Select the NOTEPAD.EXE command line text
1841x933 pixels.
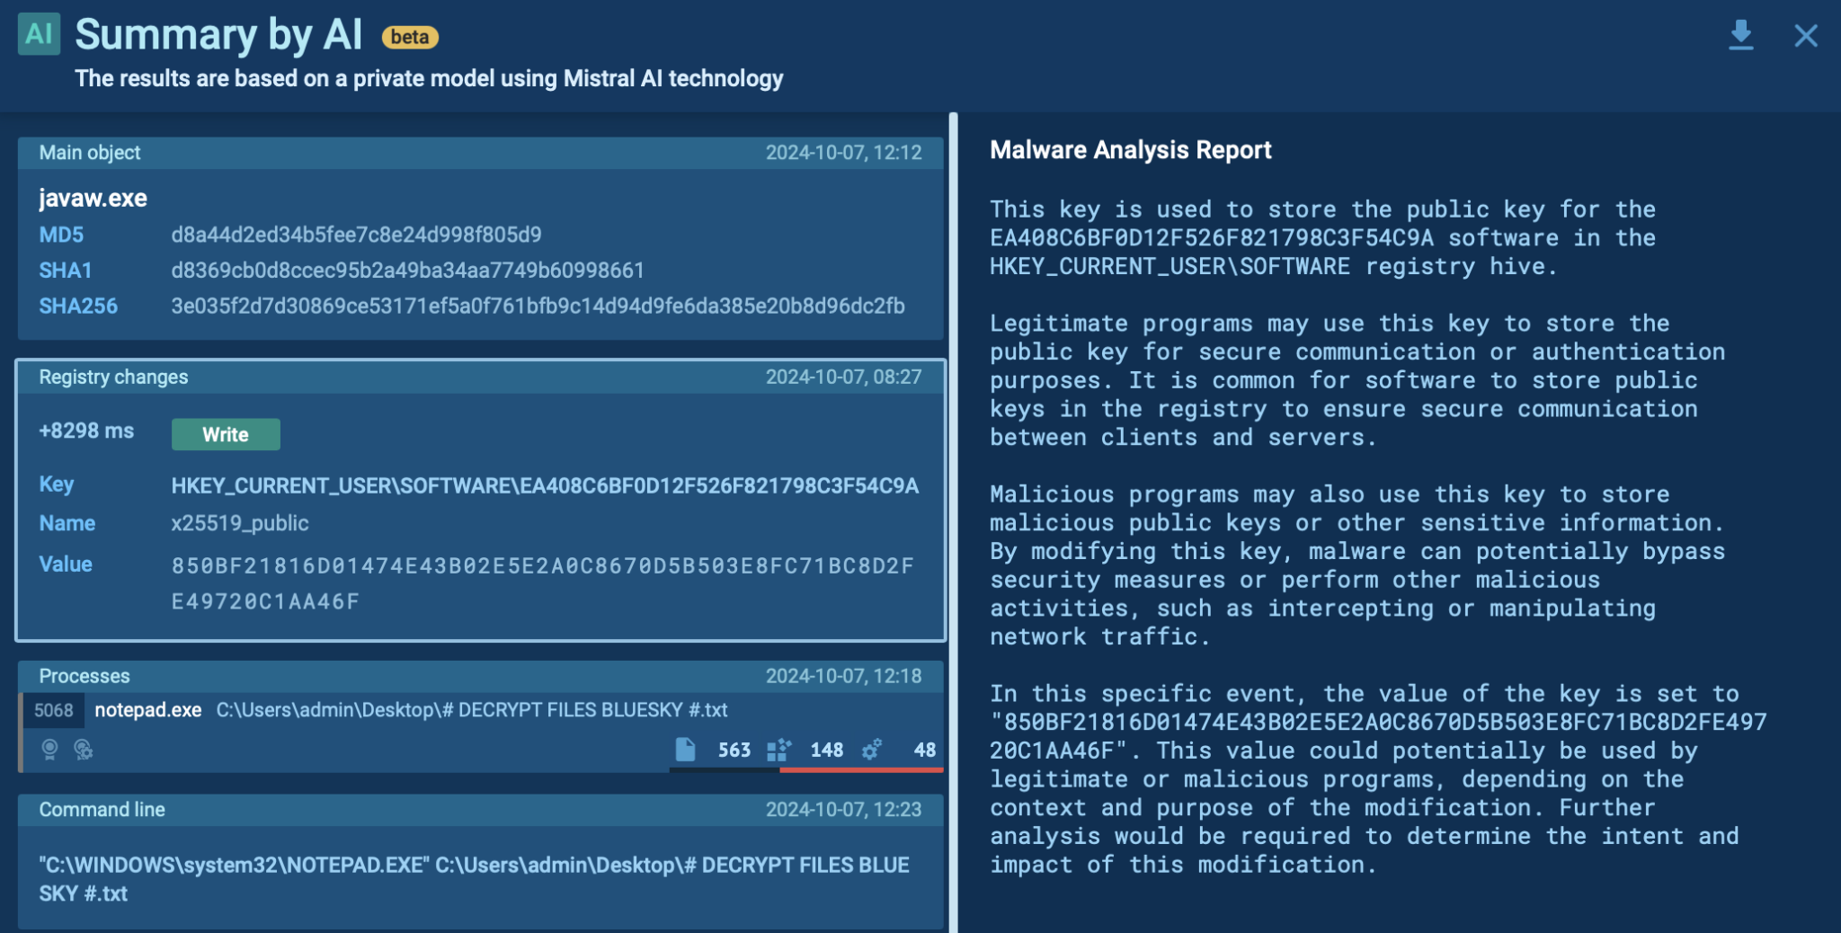coord(474,879)
